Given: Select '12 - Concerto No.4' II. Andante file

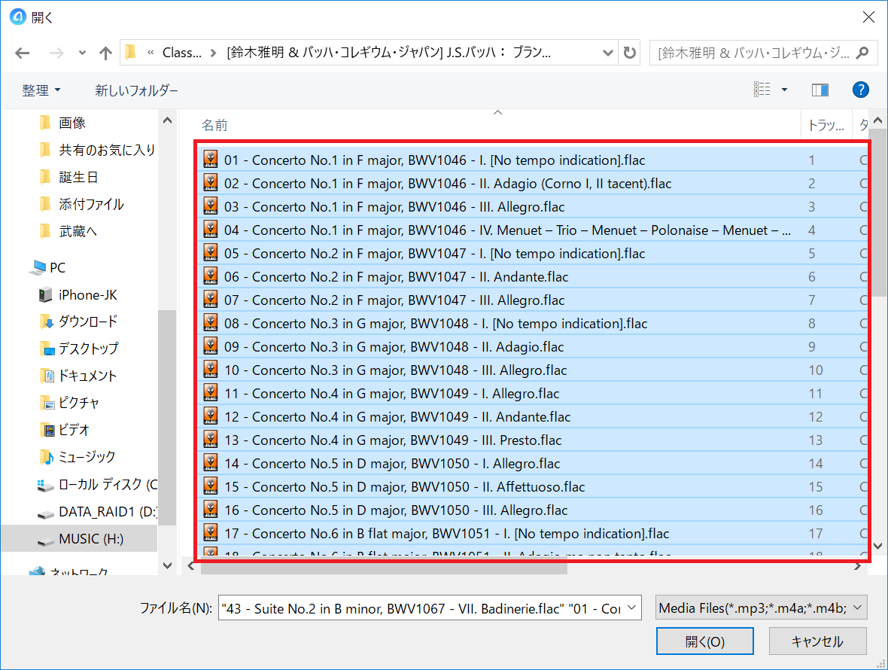Looking at the screenshot, I should [x=532, y=416].
